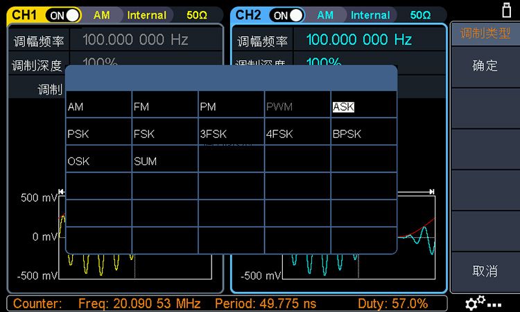The width and height of the screenshot is (520, 312).
Task: Select the CH1 channel tab
Action: 24,15
